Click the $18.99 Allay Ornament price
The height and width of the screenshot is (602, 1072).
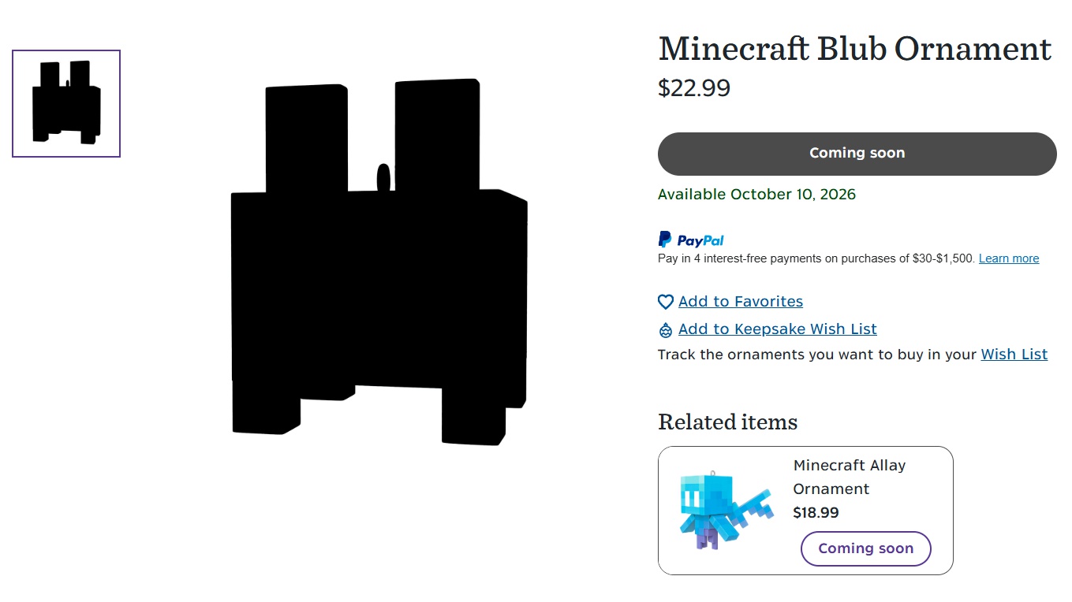coord(816,513)
